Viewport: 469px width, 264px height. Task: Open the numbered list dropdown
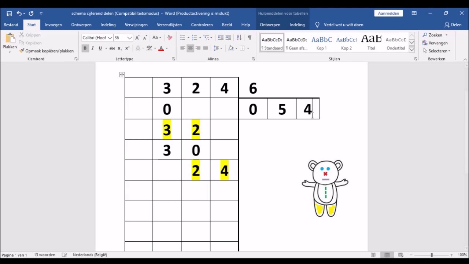[x=200, y=38]
